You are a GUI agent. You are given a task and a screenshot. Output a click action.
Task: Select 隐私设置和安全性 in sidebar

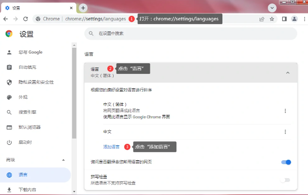coord(36,82)
